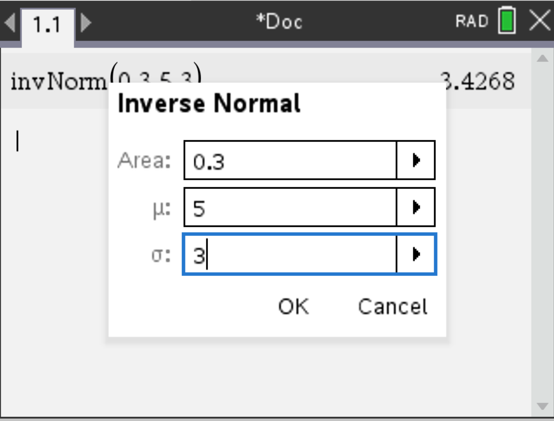Click the scrollbar up arrow

pos(543,58)
